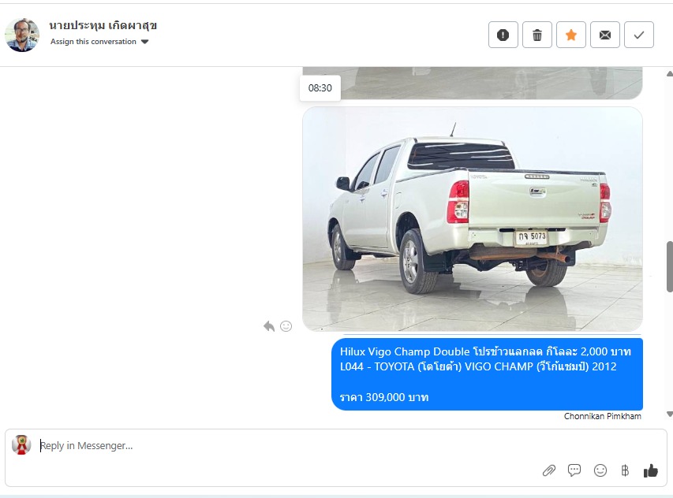Mark conversation done with checkmark button
Image resolution: width=673 pixels, height=498 pixels.
click(638, 35)
